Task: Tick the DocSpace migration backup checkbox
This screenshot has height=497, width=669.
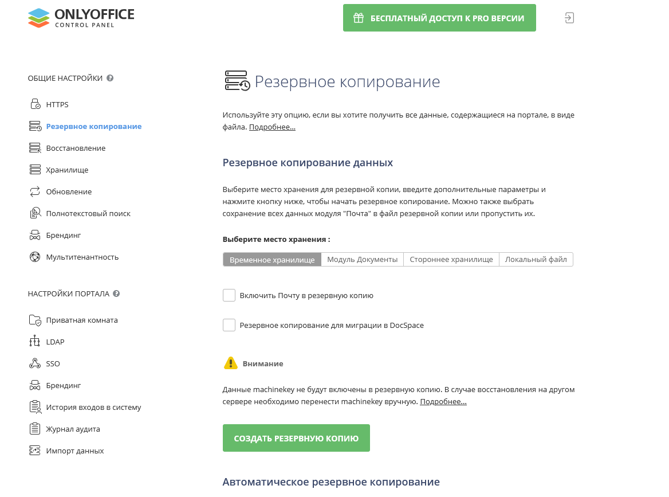Action: [x=229, y=325]
